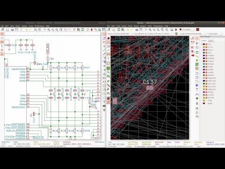
Task: Open the Via size dropdown
Action: pyautogui.click(x=153, y=34)
